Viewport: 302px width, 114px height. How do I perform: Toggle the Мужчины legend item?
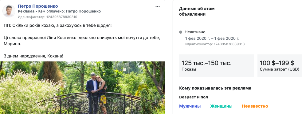[190, 106]
